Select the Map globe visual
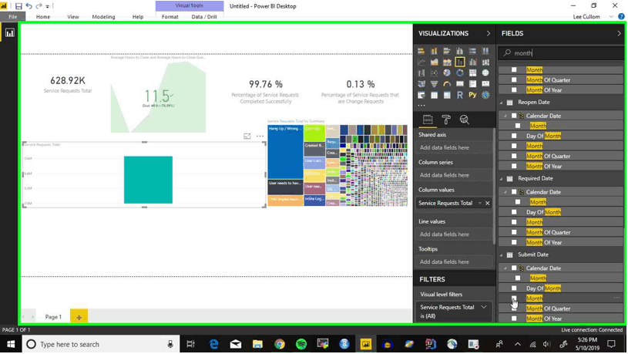628x354 pixels. point(485,73)
